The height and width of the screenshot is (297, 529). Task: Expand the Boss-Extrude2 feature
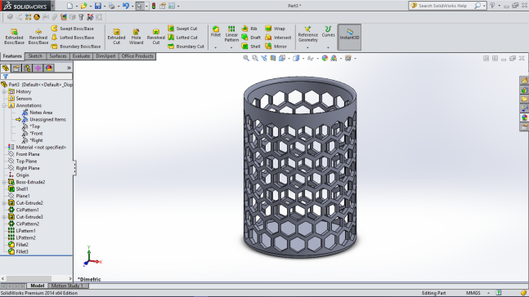click(x=4, y=182)
